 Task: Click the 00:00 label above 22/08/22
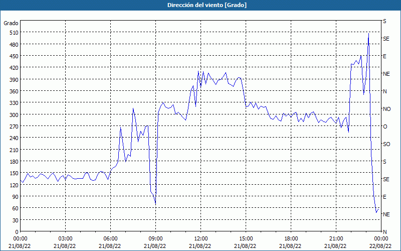(381, 239)
